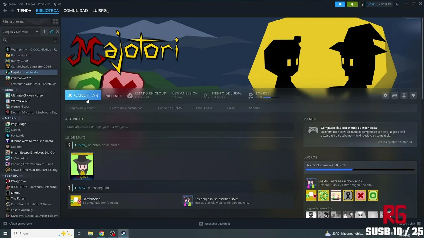Select the black ribbon achievement icon
Screen dimensions: 424x238
tap(348, 195)
